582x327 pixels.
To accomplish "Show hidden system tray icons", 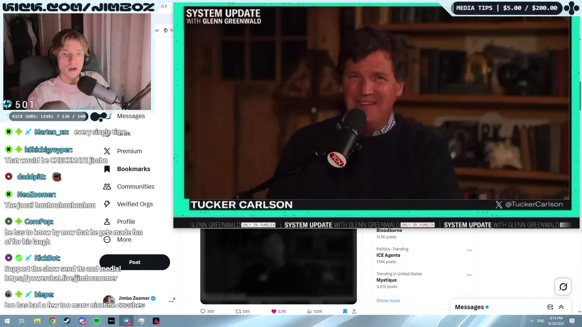I will [x=532, y=321].
